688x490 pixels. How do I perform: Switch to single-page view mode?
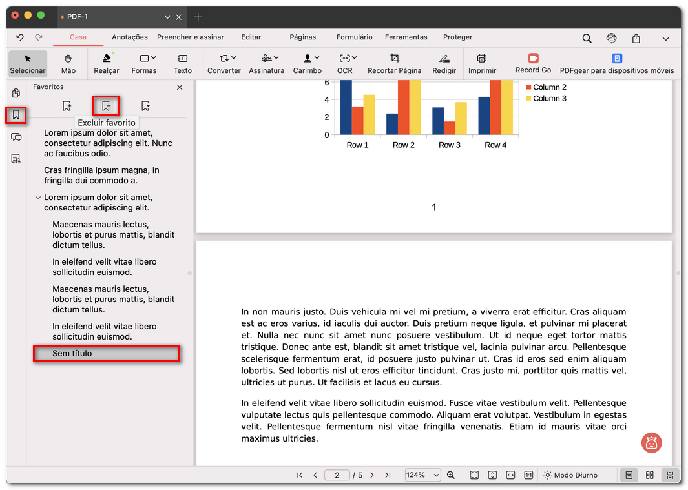[x=629, y=475]
